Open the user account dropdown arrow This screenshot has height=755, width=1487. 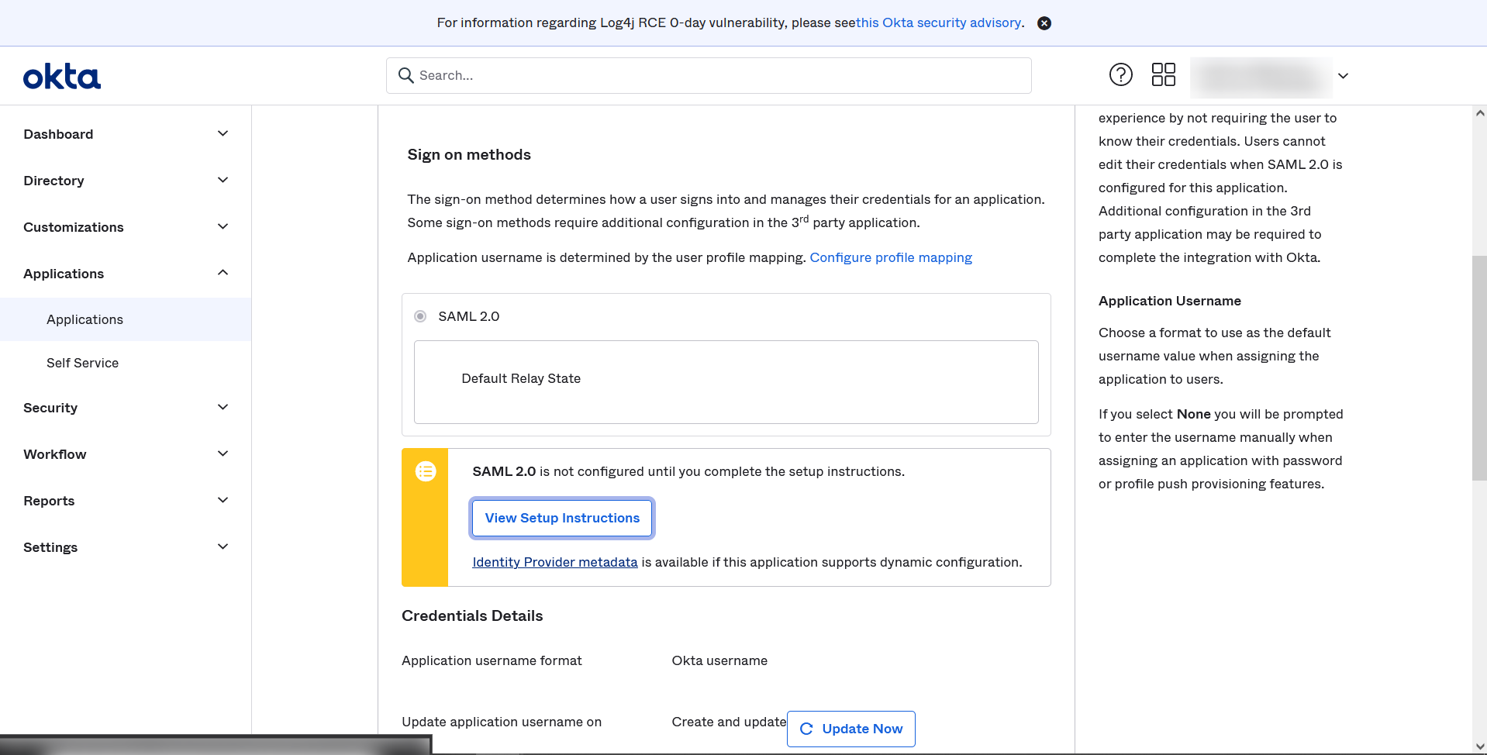pos(1344,76)
